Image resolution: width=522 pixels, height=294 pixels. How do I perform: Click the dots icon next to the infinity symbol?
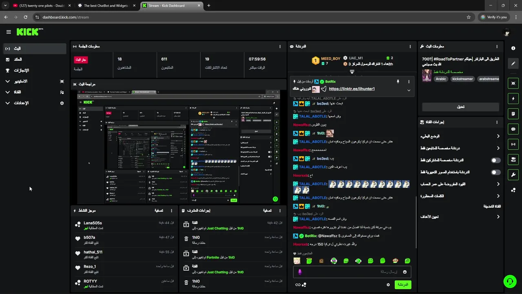(304, 285)
